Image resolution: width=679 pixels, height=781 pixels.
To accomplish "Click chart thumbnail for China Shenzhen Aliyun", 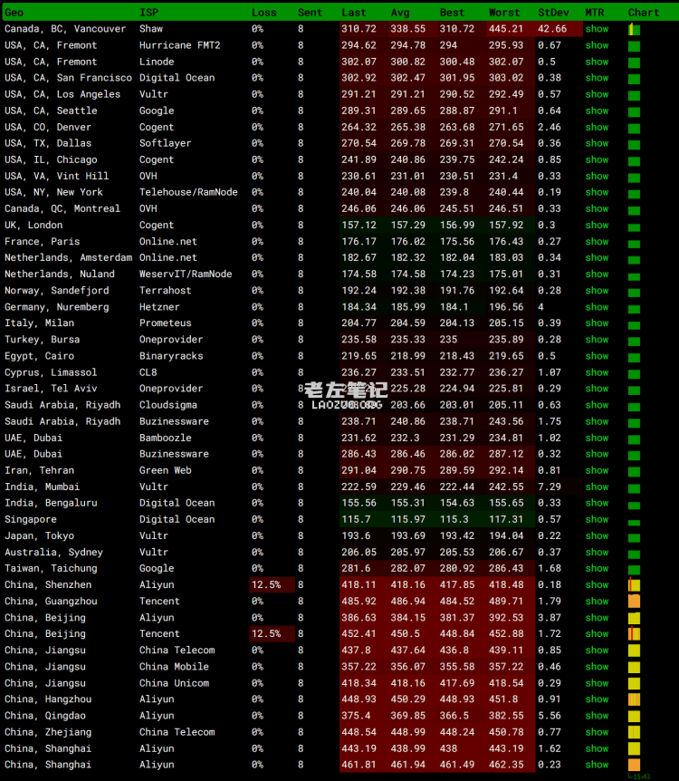I will [x=635, y=584].
